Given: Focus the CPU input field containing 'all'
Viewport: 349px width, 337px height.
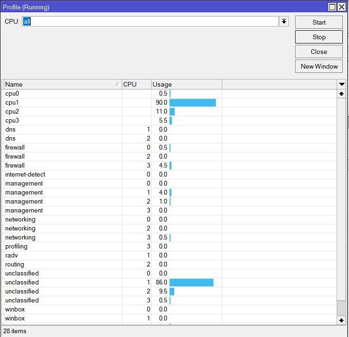Looking at the screenshot, I should [x=150, y=21].
